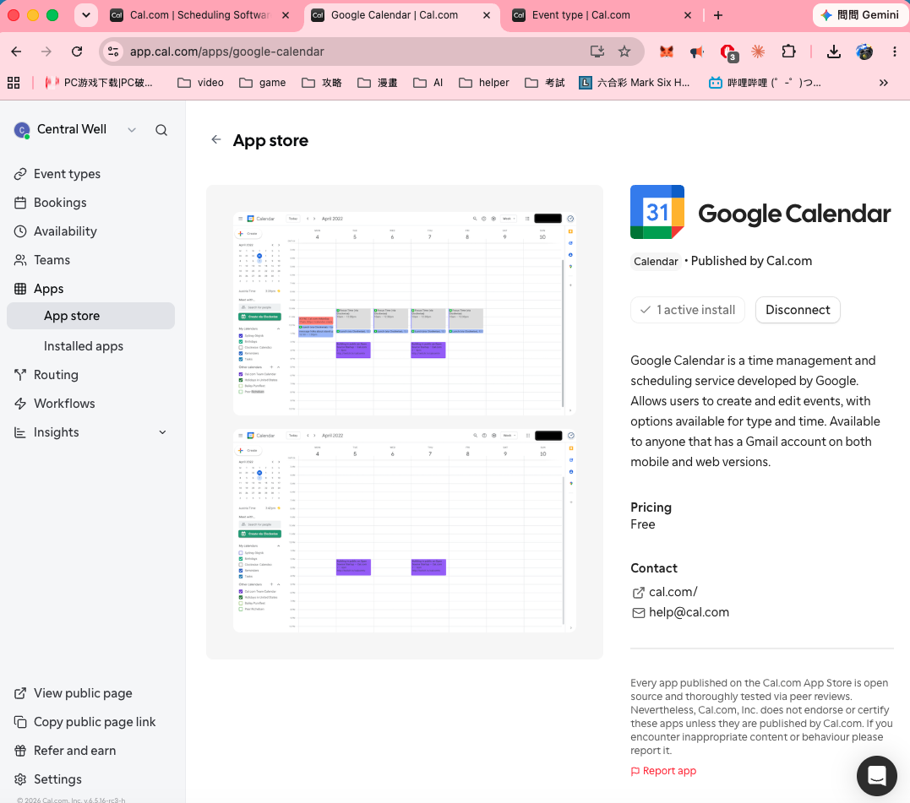Expand the Insights section chevron
The width and height of the screenshot is (910, 803).
coord(162,432)
